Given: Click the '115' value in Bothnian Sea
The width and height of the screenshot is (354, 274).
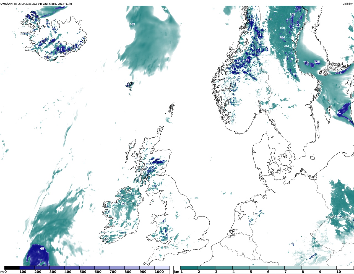Looking at the screenshot, I should click(306, 62).
